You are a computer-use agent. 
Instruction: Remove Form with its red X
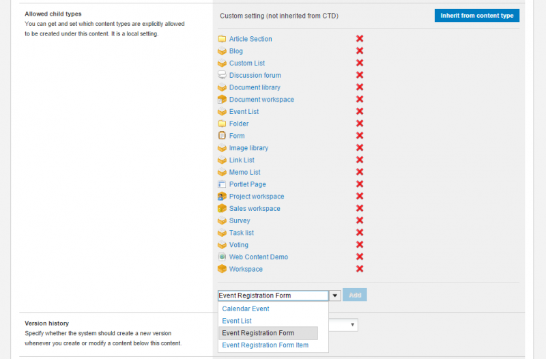point(360,135)
